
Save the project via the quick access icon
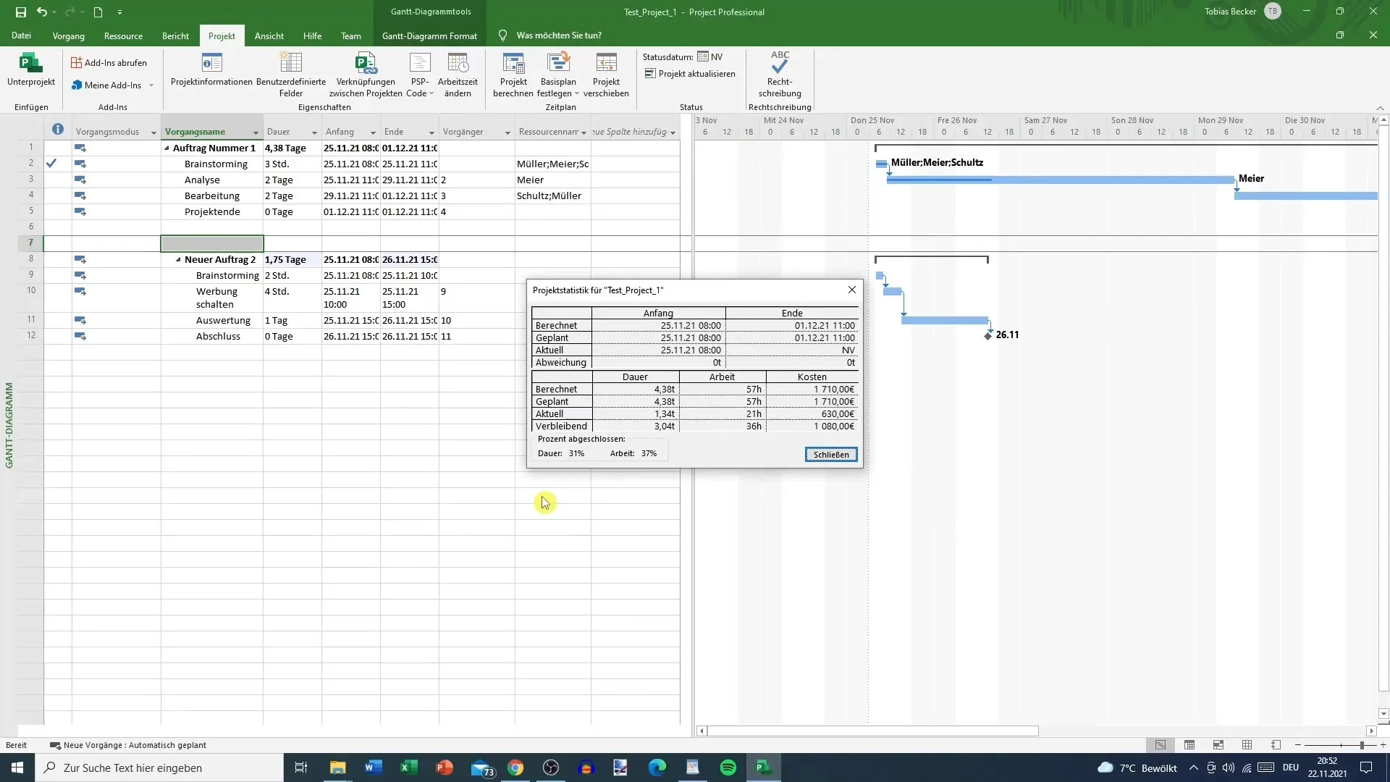(x=20, y=12)
